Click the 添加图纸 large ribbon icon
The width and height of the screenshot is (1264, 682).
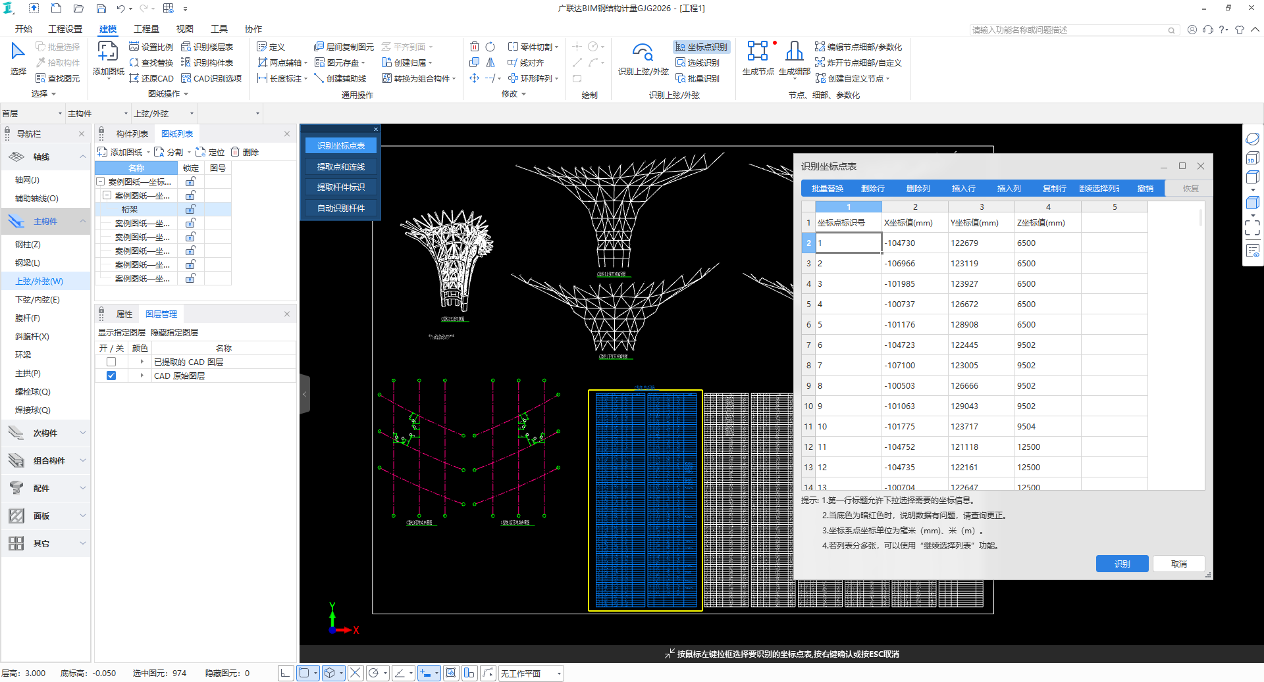pos(108,58)
